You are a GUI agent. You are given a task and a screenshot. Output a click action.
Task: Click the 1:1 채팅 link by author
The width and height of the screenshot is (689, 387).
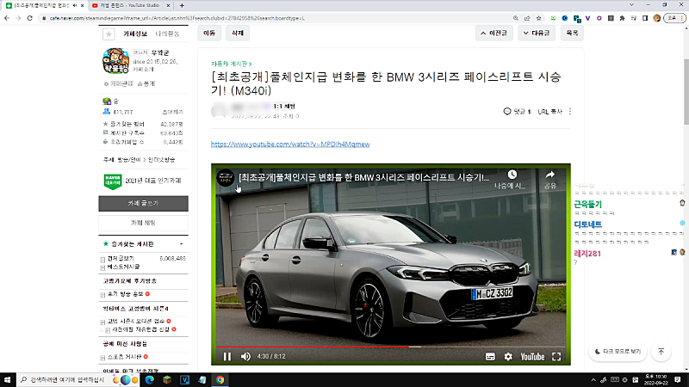[284, 106]
